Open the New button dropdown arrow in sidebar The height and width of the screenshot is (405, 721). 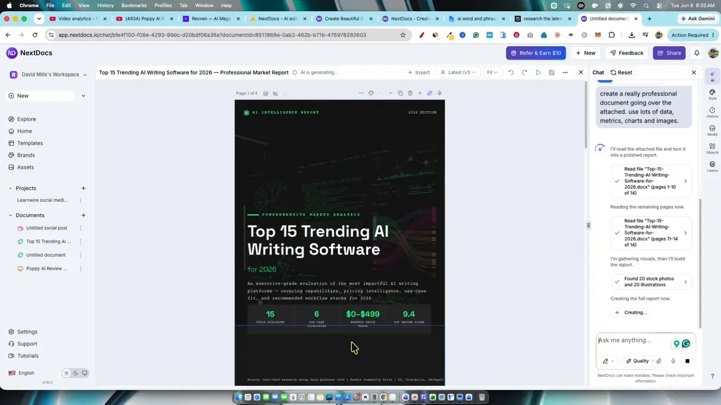[x=83, y=96]
